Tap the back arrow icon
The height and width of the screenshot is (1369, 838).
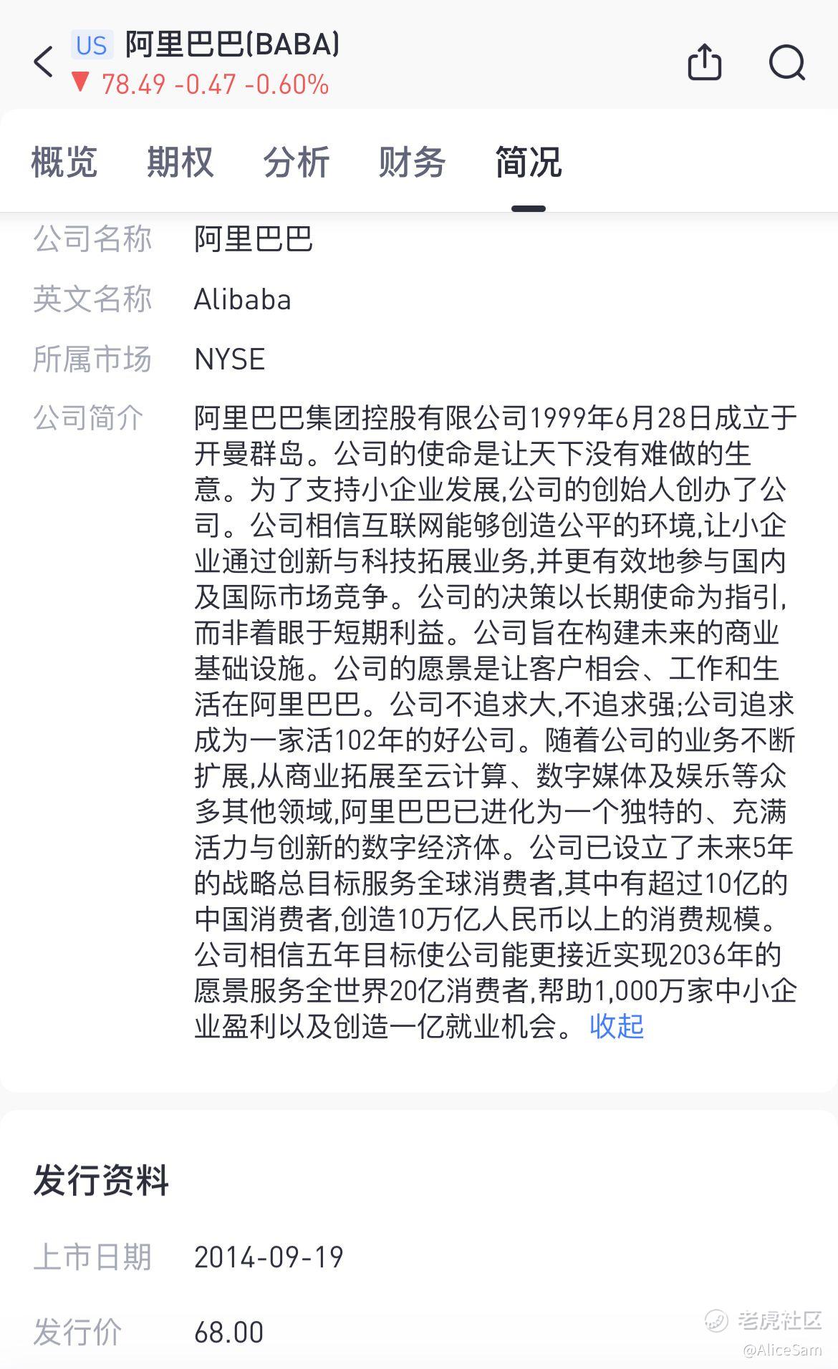(44, 62)
